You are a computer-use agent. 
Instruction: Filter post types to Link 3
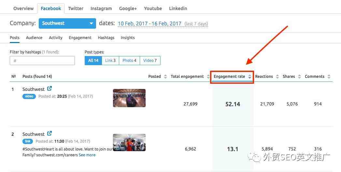point(110,61)
